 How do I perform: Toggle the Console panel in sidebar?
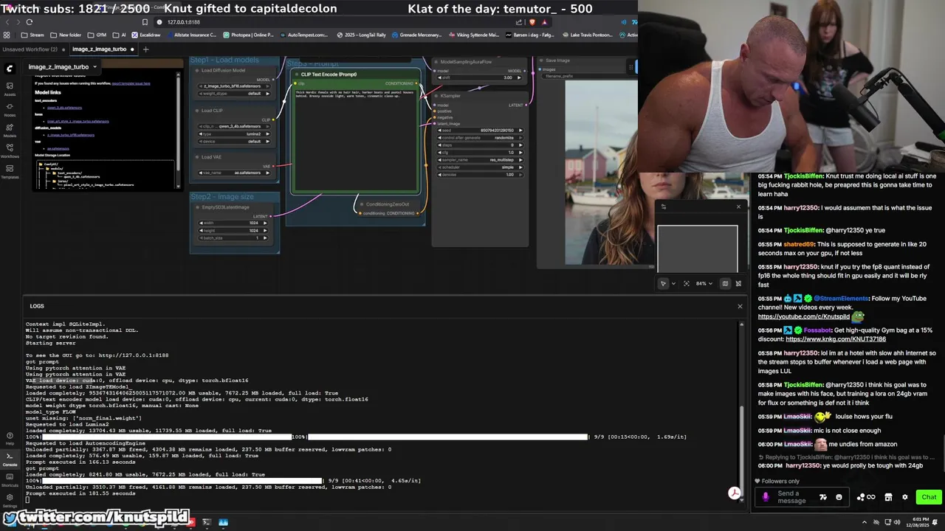pyautogui.click(x=10, y=459)
